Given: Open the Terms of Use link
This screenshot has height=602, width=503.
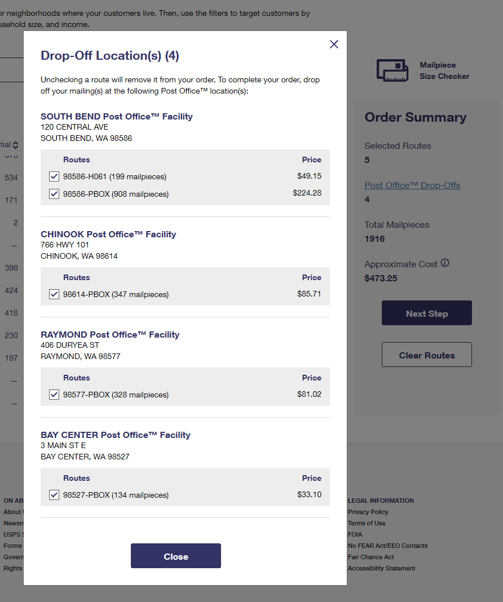Looking at the screenshot, I should pyautogui.click(x=367, y=523).
